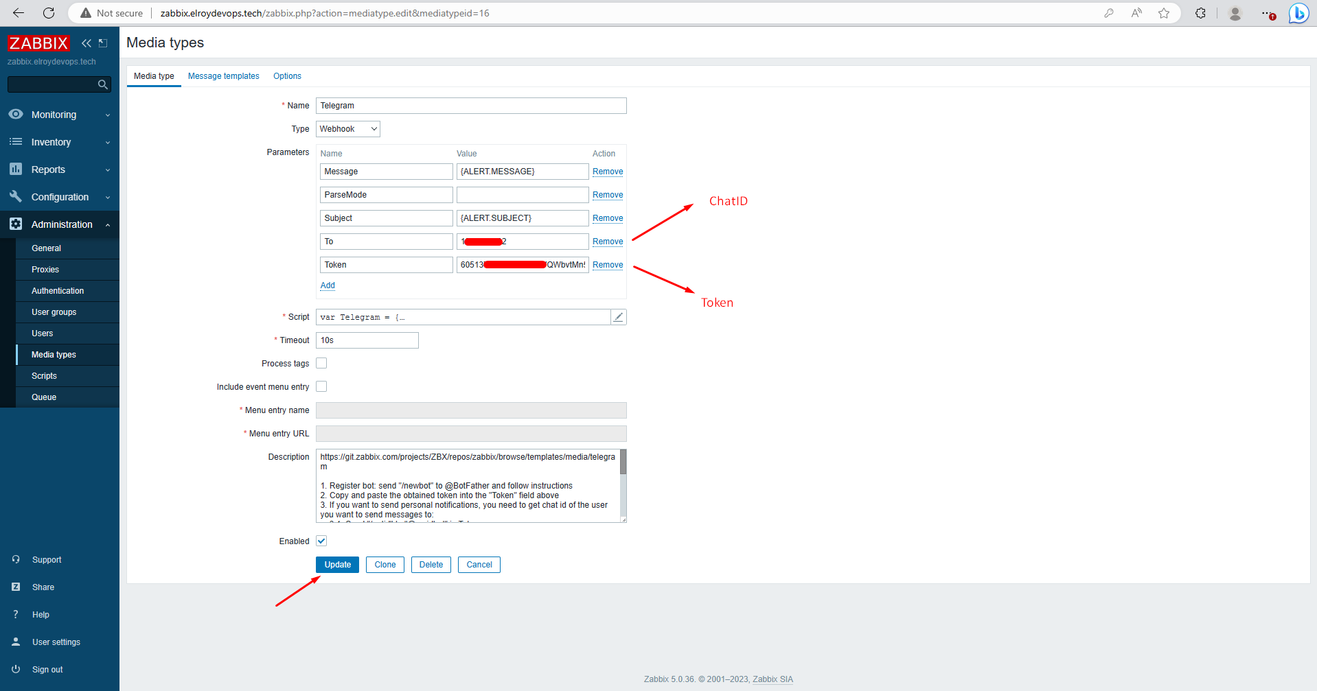Click Add to add a parameter

point(328,285)
